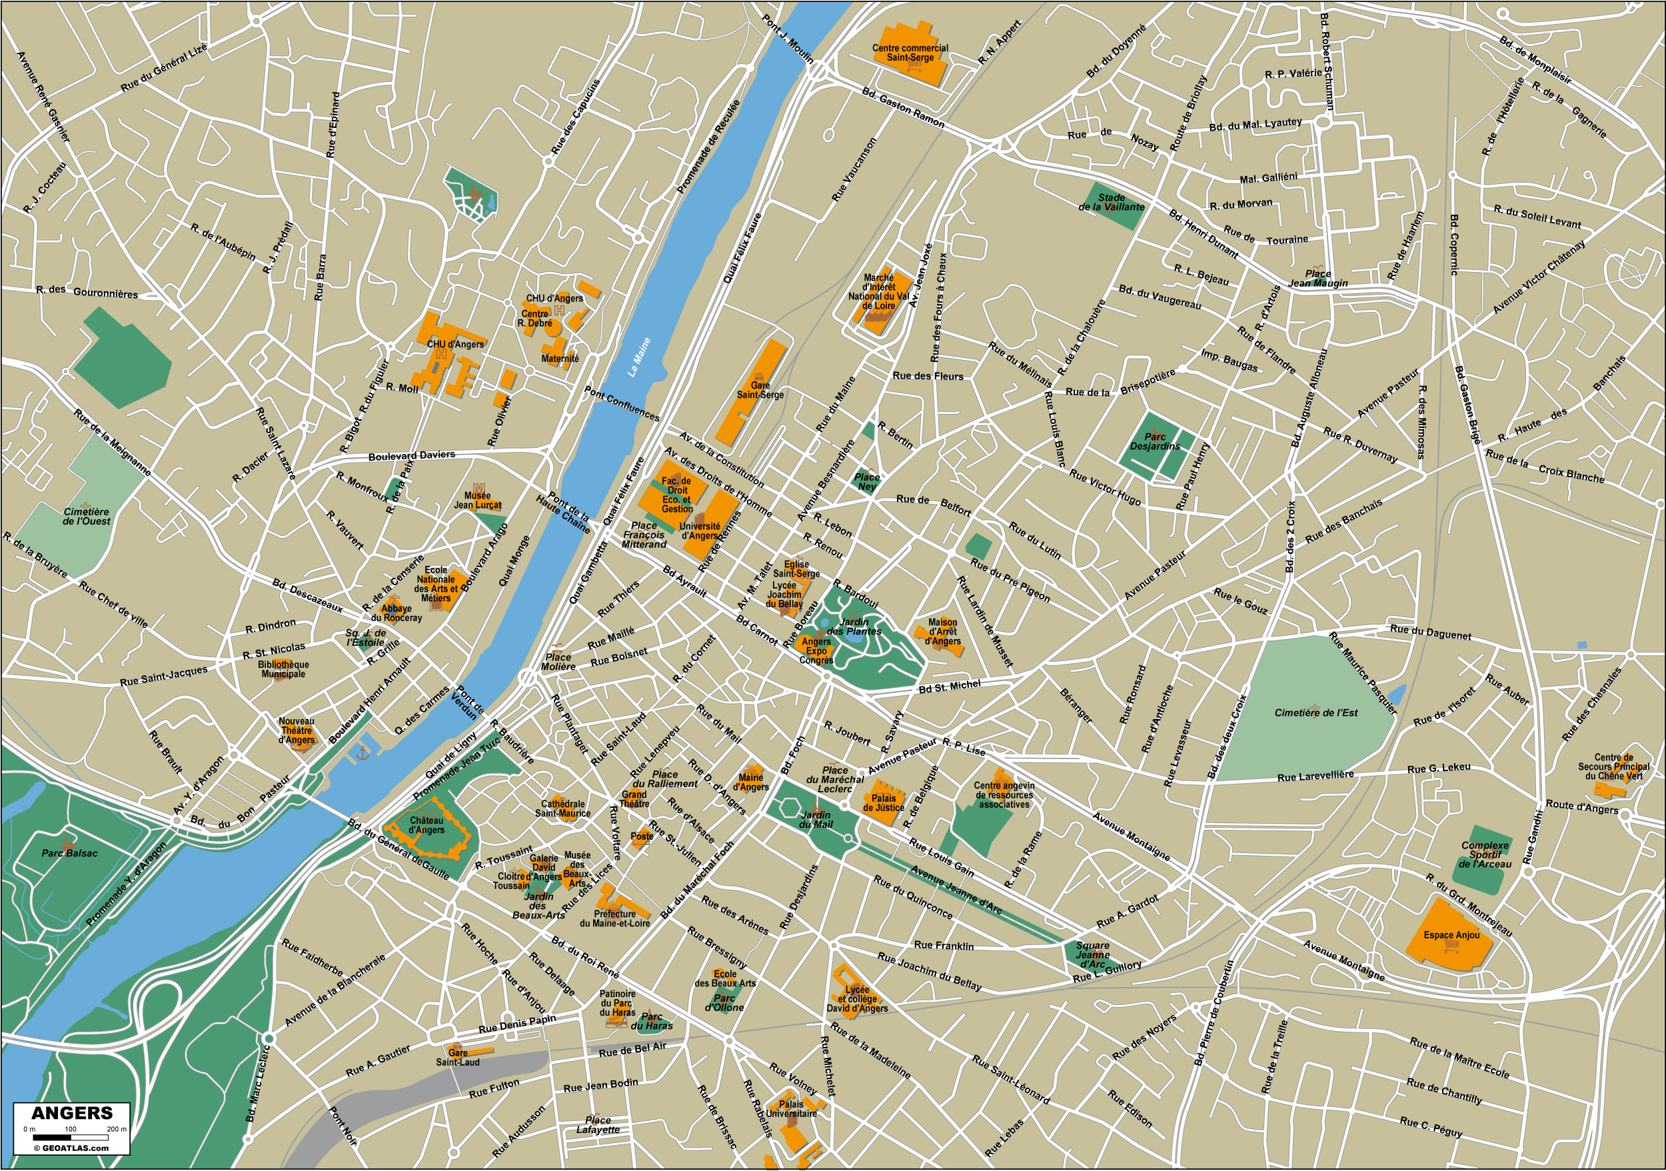Click the train icon at Gare Saint-Serge
This screenshot has width=1666, height=1171.
tap(760, 377)
